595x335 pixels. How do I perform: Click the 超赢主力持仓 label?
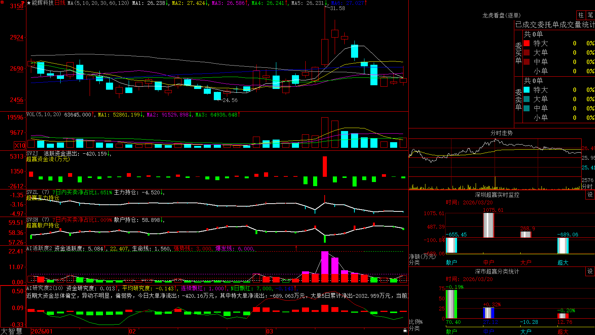point(43,198)
